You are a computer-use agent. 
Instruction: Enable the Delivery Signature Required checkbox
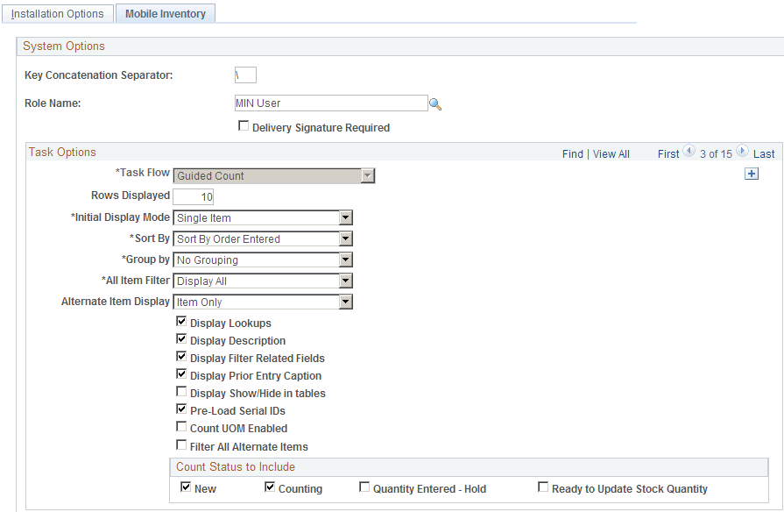click(x=244, y=127)
